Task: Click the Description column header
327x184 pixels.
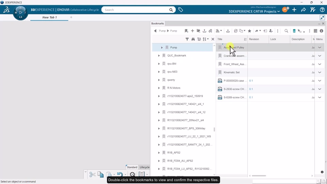Action: (298, 39)
